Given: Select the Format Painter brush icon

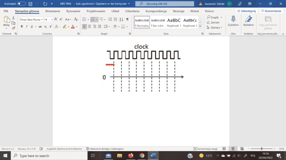Looking at the screenshot, I should point(13,28).
